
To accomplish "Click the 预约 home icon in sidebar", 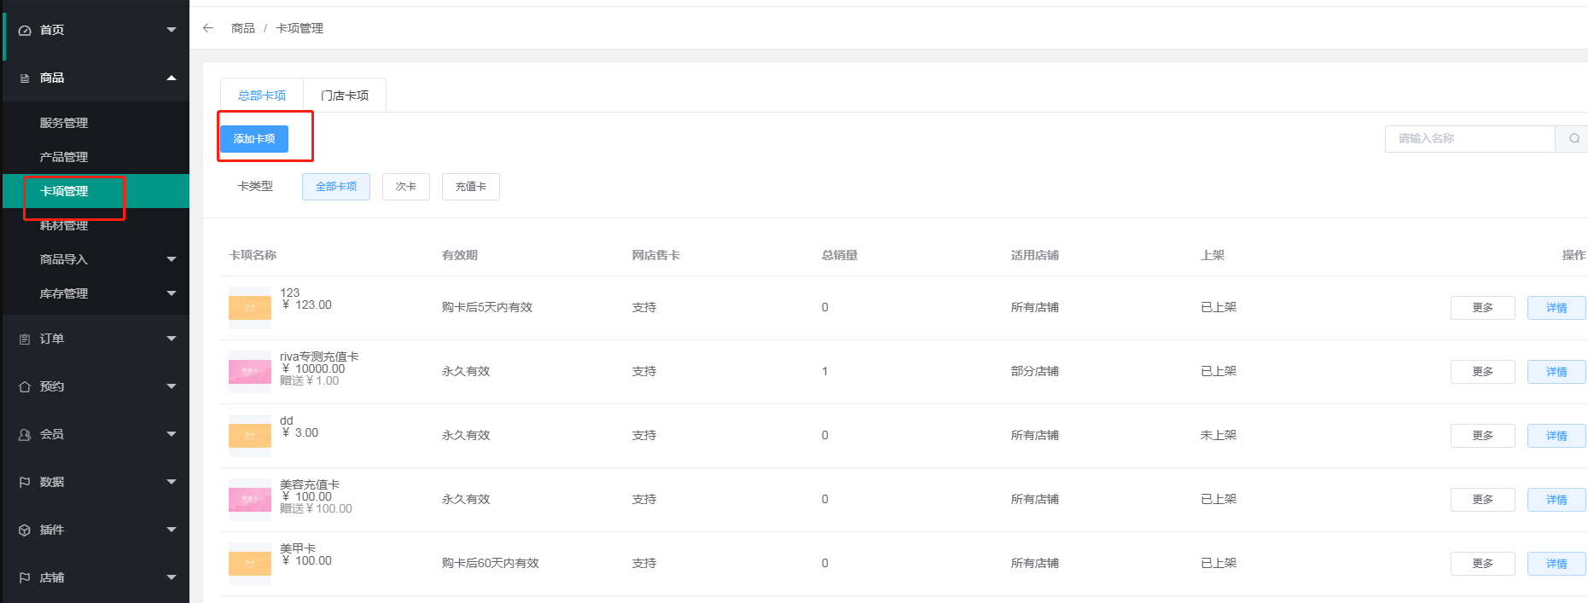I will [25, 386].
